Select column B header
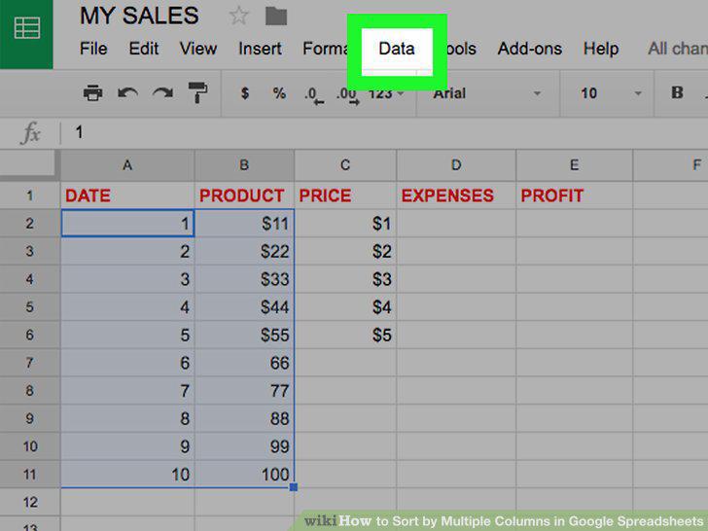This screenshot has height=531, width=708. tap(244, 165)
